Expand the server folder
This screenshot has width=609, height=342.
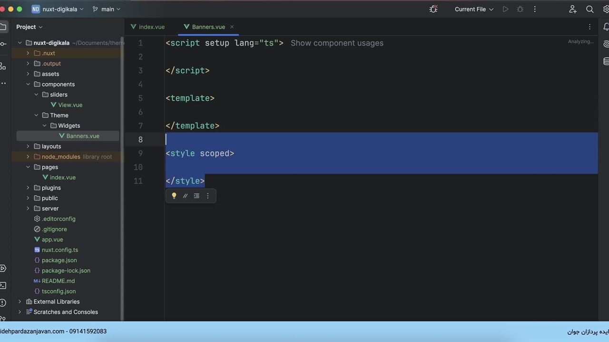coord(28,209)
